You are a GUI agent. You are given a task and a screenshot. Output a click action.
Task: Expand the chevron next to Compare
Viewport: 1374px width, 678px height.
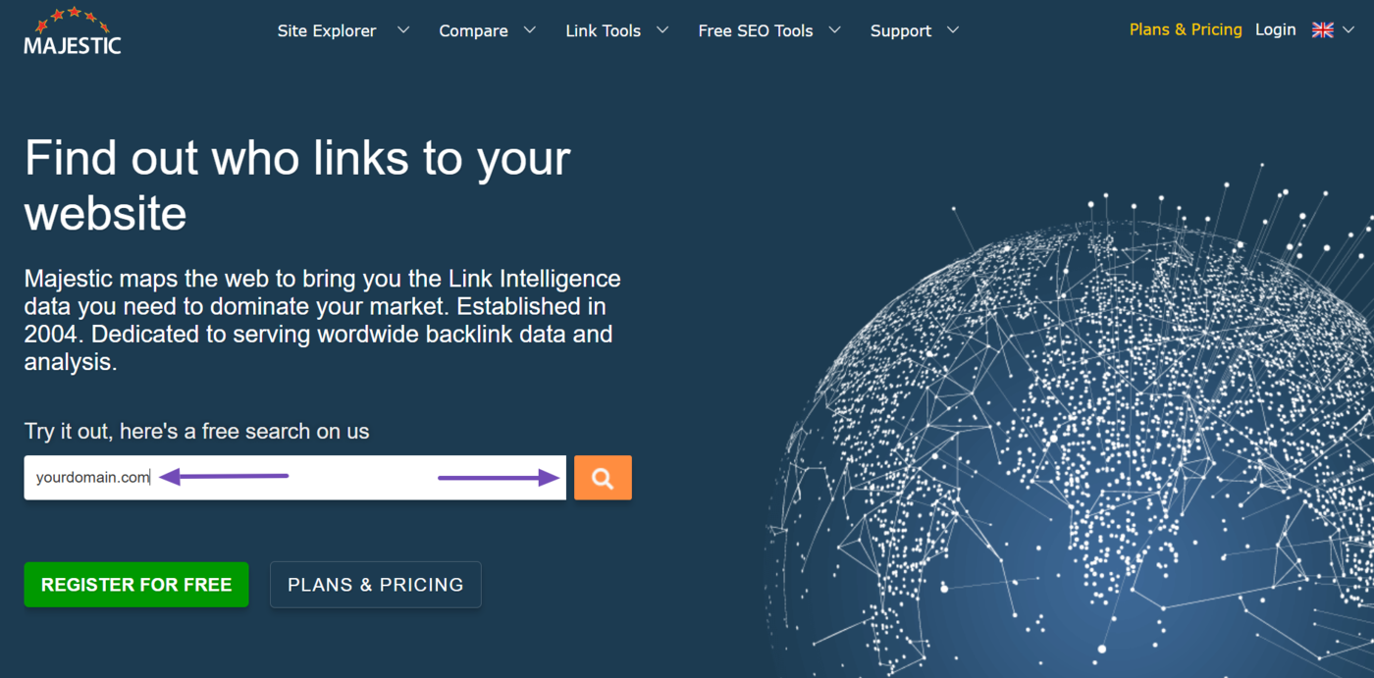pos(530,30)
